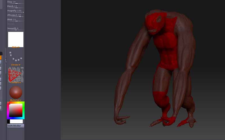This screenshot has height=140, width=225.
Task: Select the black secondary color swatch
Action: click(8, 121)
